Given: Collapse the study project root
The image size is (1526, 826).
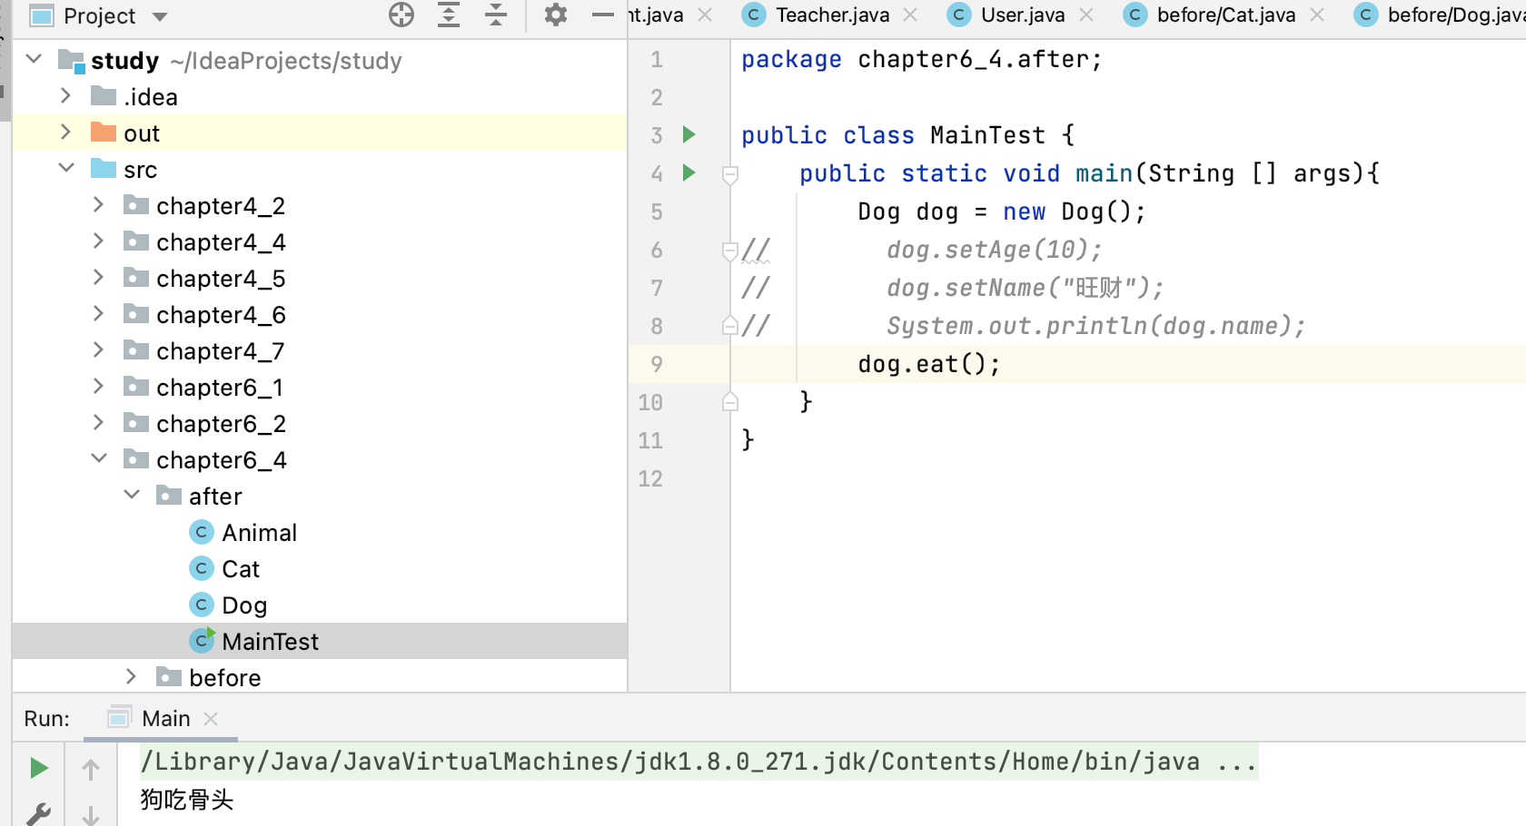Looking at the screenshot, I should (x=34, y=60).
